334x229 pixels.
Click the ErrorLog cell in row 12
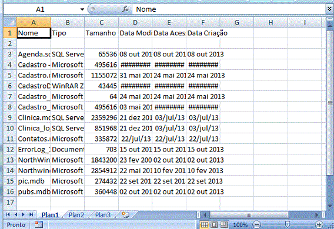[34, 150]
